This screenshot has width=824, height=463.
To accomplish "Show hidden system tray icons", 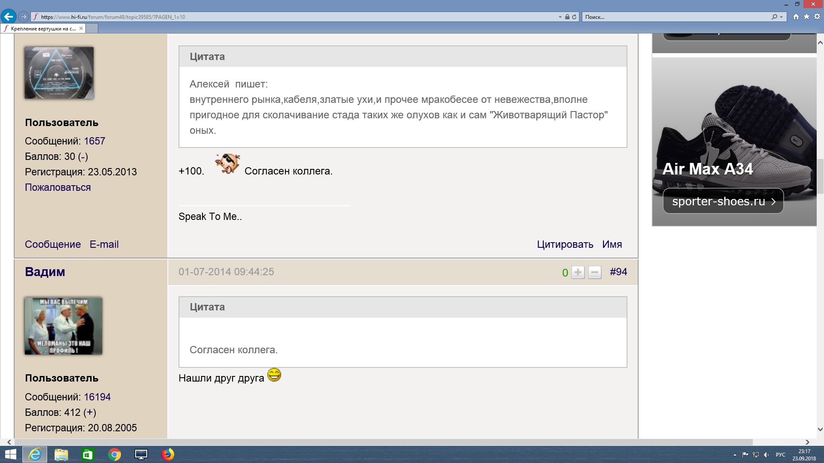I will pos(735,455).
